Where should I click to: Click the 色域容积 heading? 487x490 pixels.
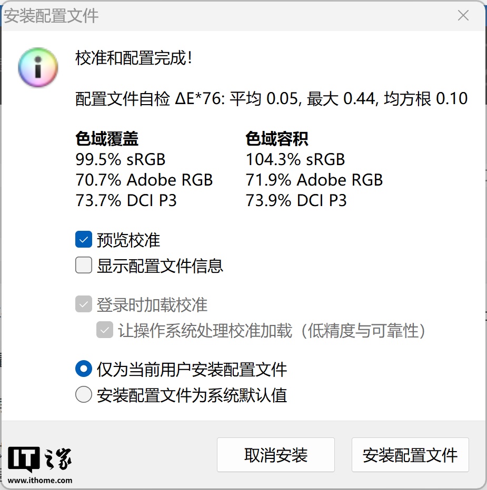[277, 139]
